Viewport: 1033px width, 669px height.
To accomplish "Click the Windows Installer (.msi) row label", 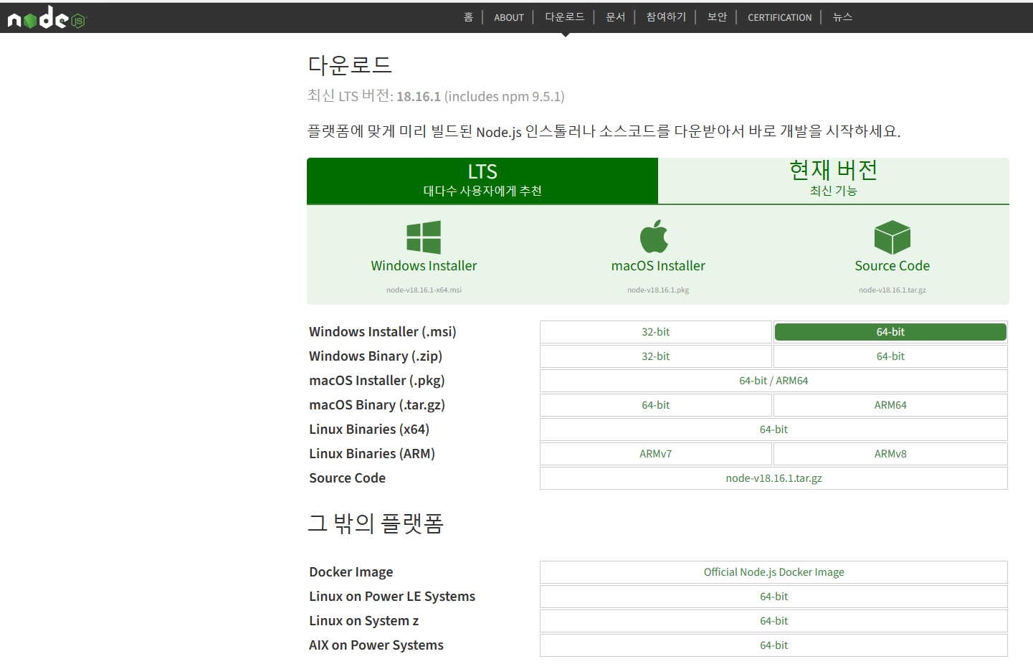I will pos(383,332).
